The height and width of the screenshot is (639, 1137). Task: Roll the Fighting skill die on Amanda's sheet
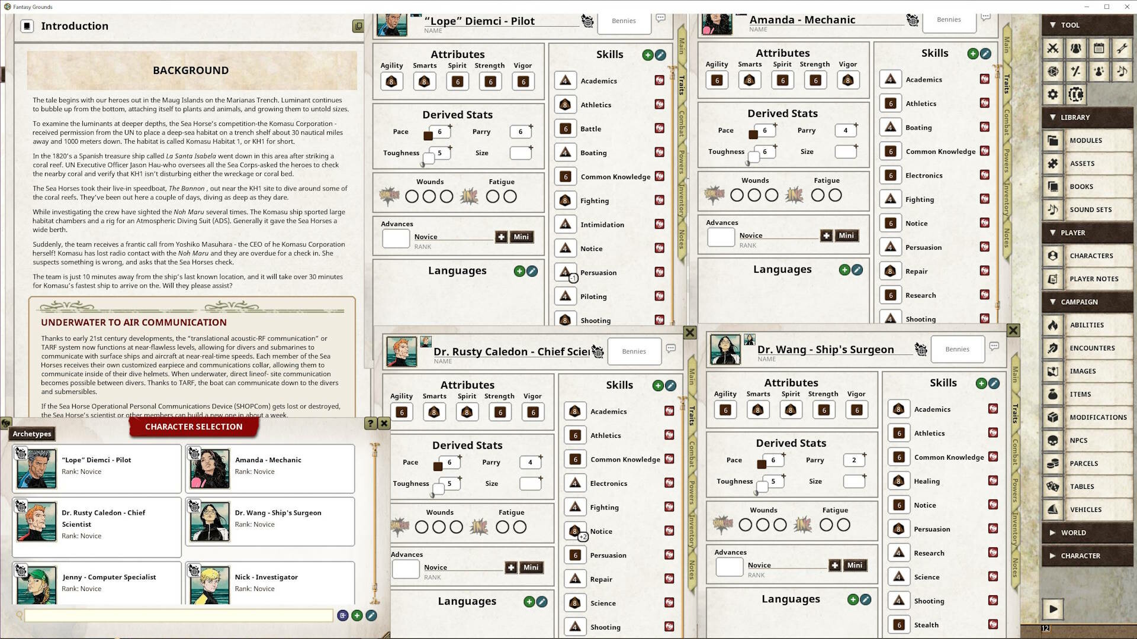point(890,199)
